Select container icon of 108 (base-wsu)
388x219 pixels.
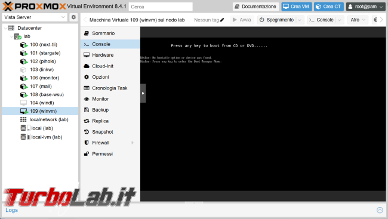pos(24,94)
